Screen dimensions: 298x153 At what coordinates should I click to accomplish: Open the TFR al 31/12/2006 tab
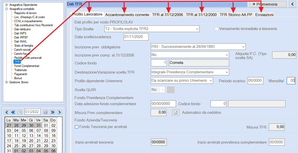167,15
